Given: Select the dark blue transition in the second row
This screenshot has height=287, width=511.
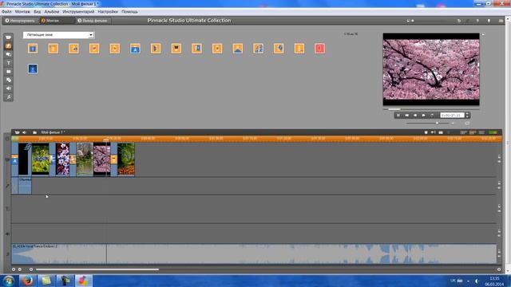Looking at the screenshot, I should click(x=33, y=69).
